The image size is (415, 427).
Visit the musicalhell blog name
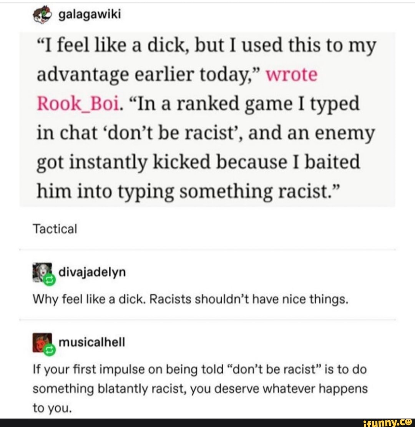click(x=92, y=342)
